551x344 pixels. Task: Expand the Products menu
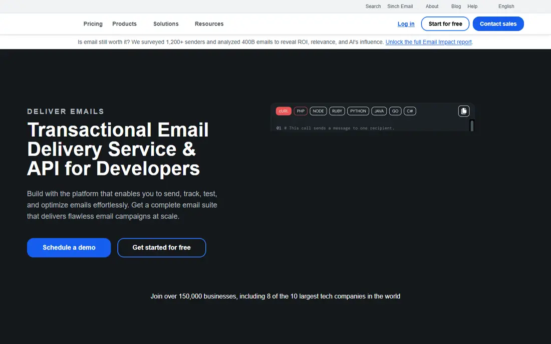pos(124,24)
